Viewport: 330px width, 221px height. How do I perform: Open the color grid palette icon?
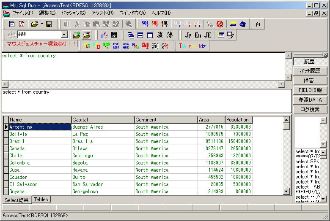click(114, 35)
